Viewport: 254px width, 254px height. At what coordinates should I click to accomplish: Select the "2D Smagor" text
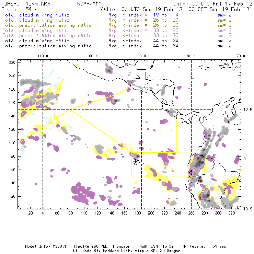170,251
